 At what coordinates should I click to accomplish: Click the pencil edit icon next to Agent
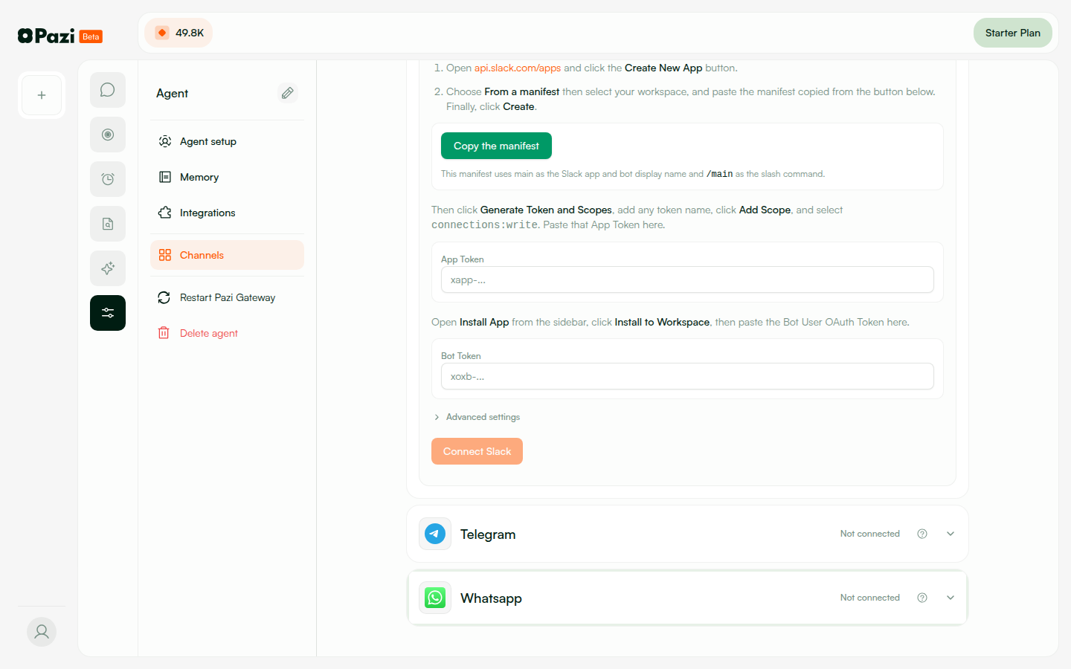point(287,92)
